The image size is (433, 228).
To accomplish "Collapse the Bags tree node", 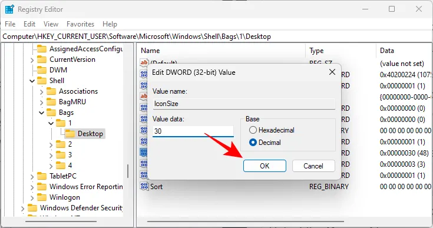I will coord(41,113).
